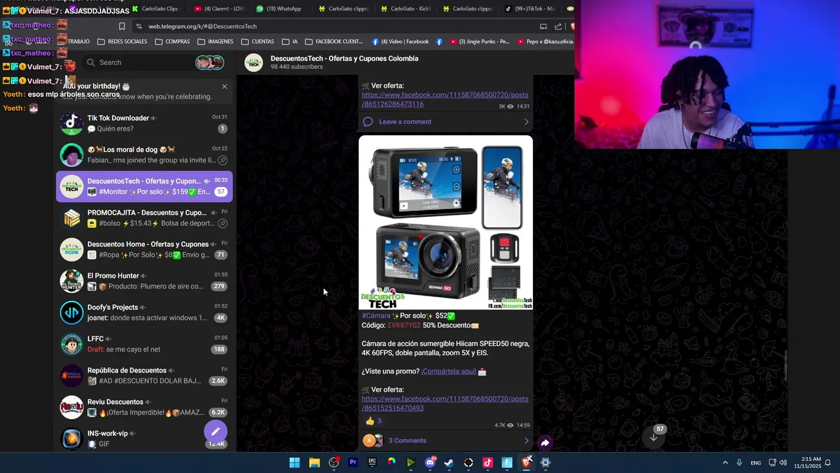Open the El Promo Hunter chat
The width and height of the screenshot is (840, 473).
[144, 281]
